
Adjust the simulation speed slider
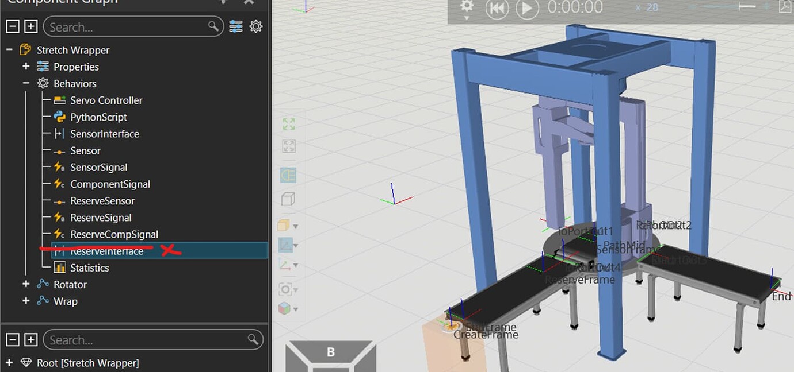747,6
